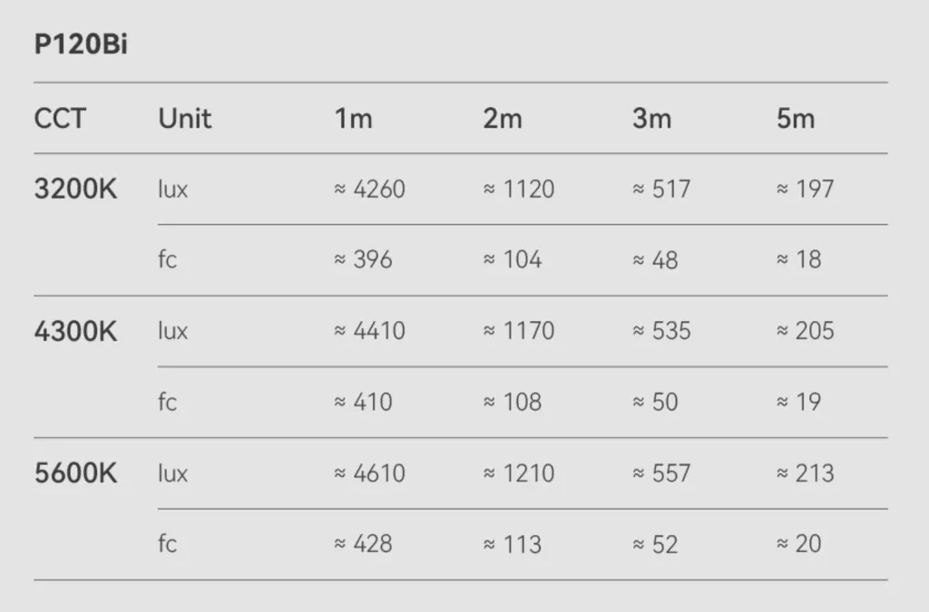The width and height of the screenshot is (929, 612).
Task: Select the 3200K row label
Action: [76, 189]
